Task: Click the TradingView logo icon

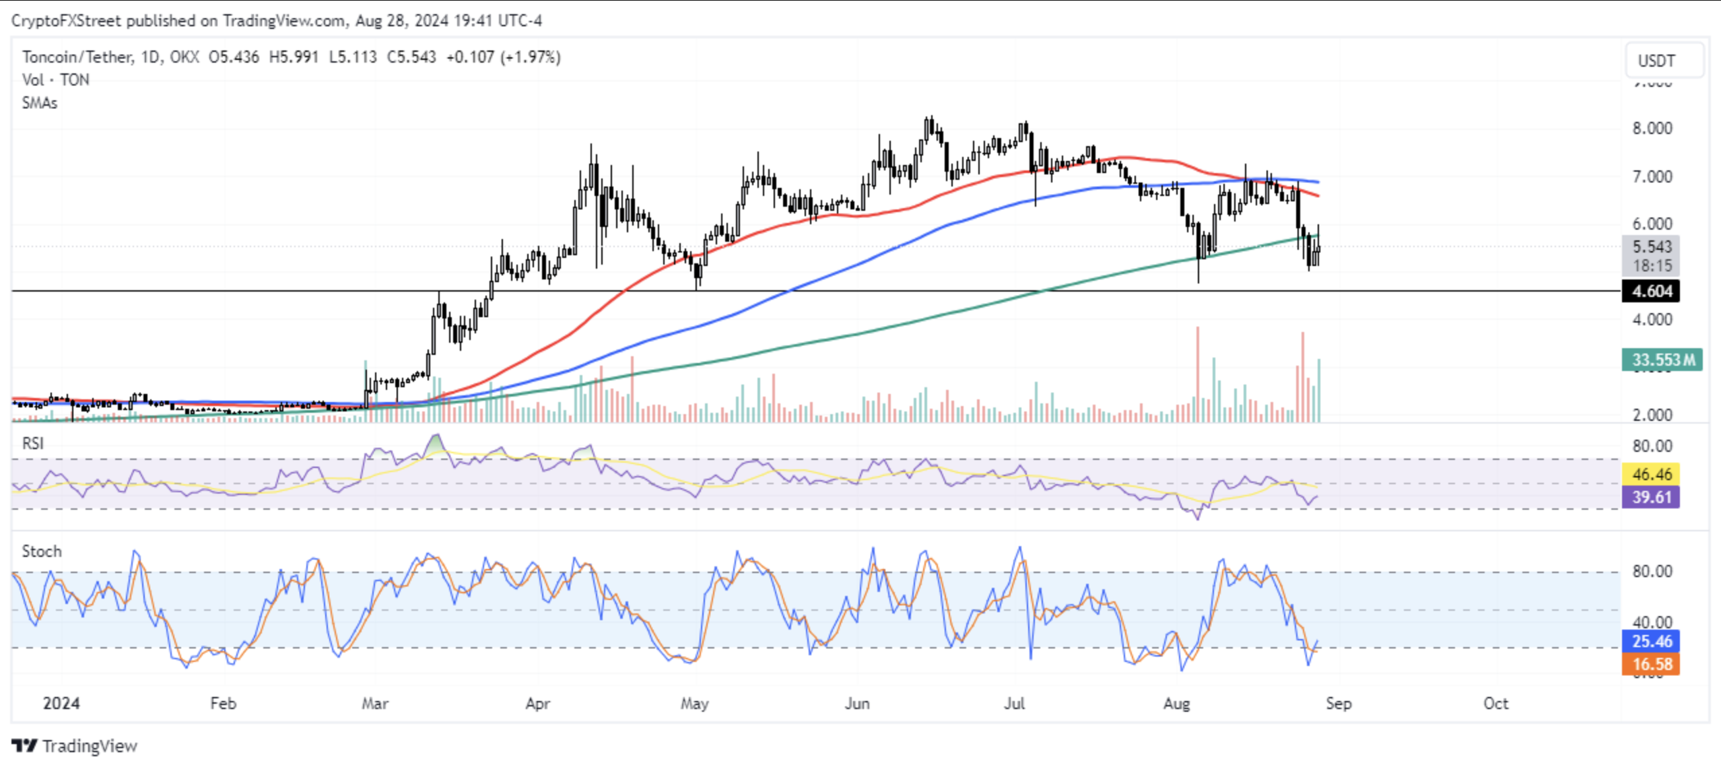Action: [24, 745]
